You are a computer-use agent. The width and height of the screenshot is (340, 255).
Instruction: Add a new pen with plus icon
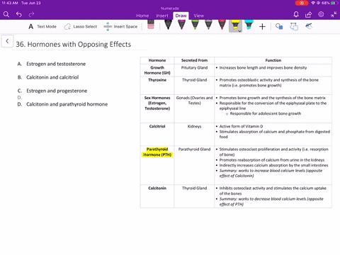[262, 27]
